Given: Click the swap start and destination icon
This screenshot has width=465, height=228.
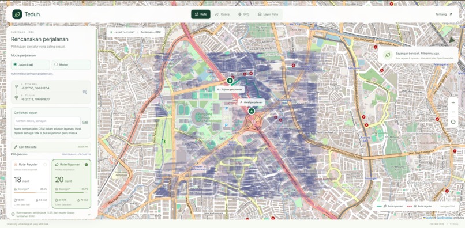Looking at the screenshot, I should click(x=85, y=92).
